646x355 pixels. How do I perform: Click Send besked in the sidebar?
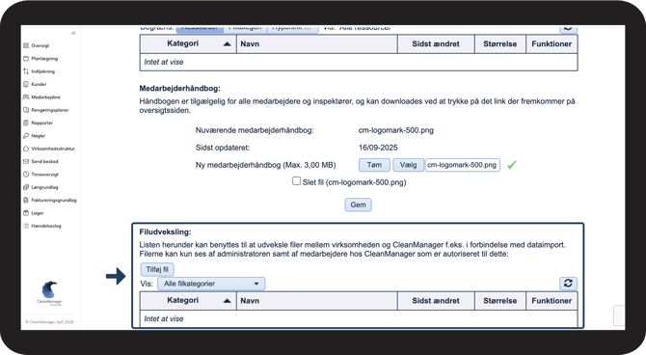[40, 162]
